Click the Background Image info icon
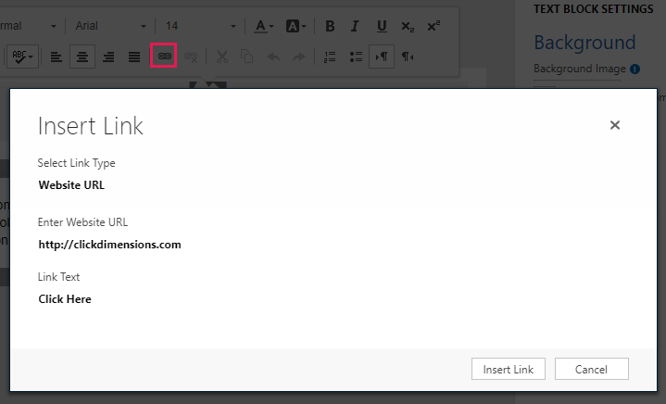The height and width of the screenshot is (404, 666). (x=635, y=69)
